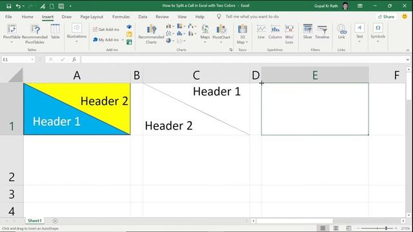The height and width of the screenshot is (232, 413).
Task: Click the Insert Function fx icon
Action: 74,60
